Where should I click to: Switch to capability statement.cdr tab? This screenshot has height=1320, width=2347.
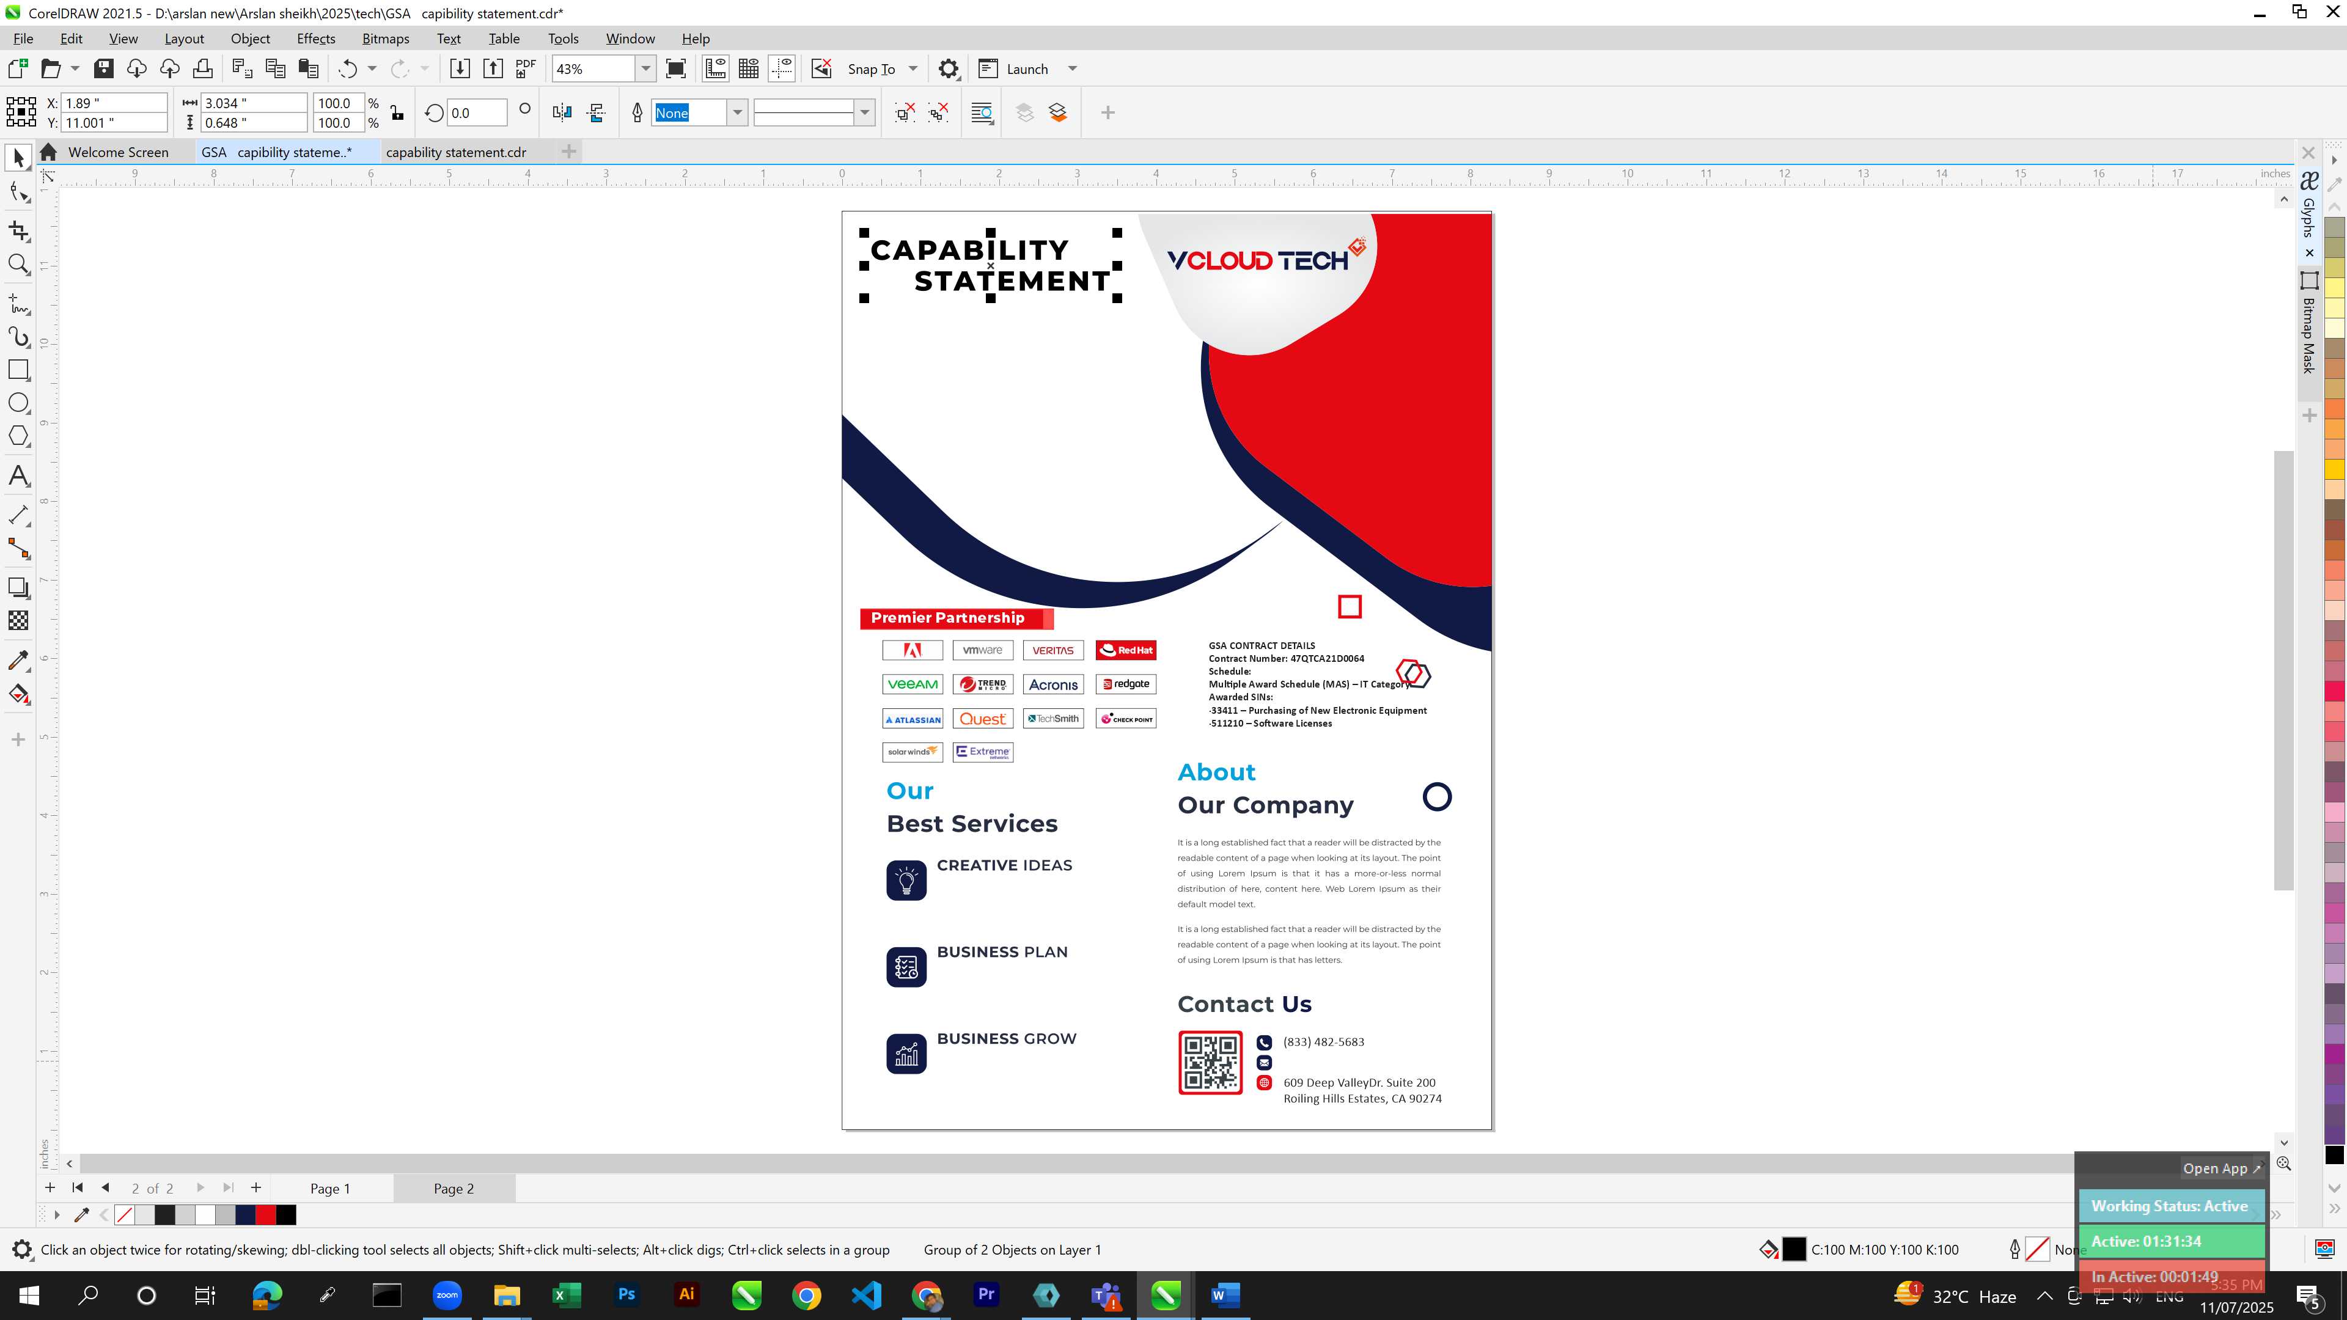(x=455, y=152)
